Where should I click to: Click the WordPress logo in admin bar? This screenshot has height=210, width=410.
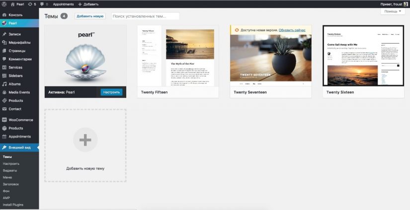tap(4, 4)
